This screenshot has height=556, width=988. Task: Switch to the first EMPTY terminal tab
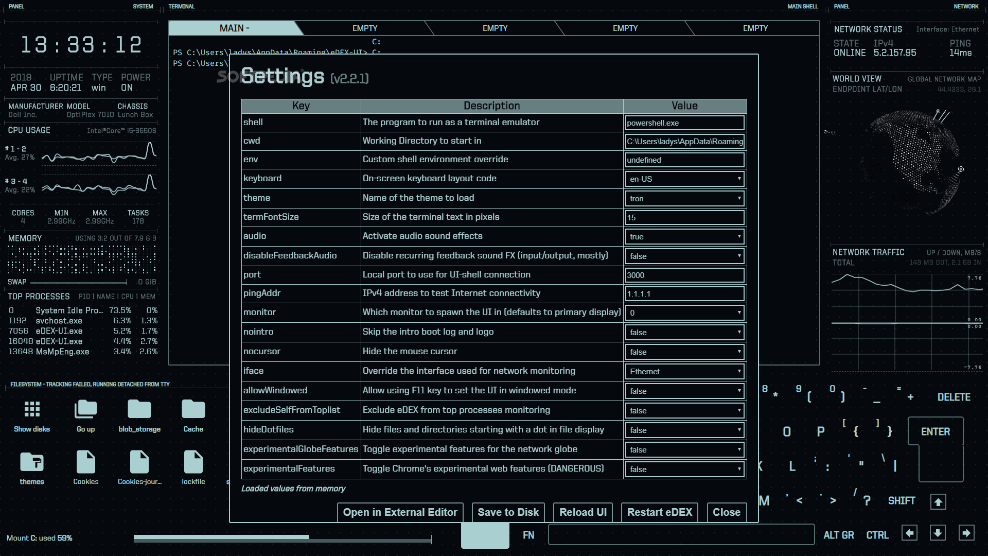point(365,28)
